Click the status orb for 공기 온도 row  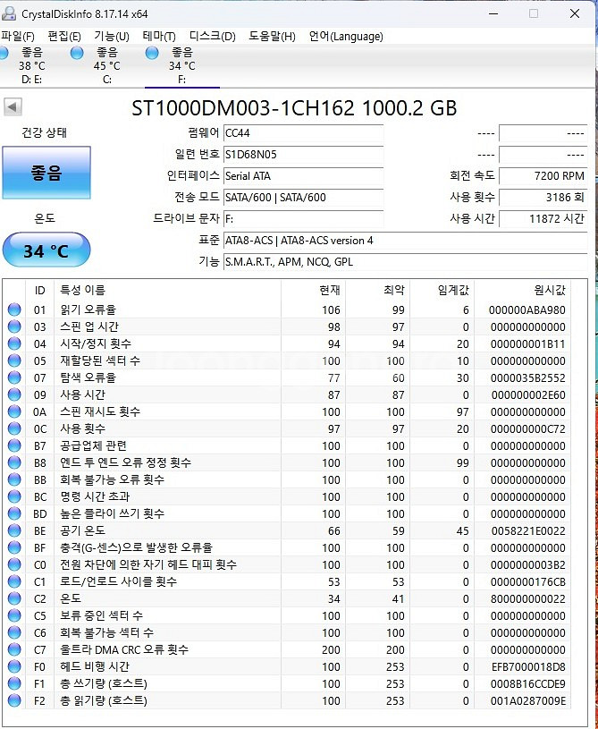[x=14, y=530]
